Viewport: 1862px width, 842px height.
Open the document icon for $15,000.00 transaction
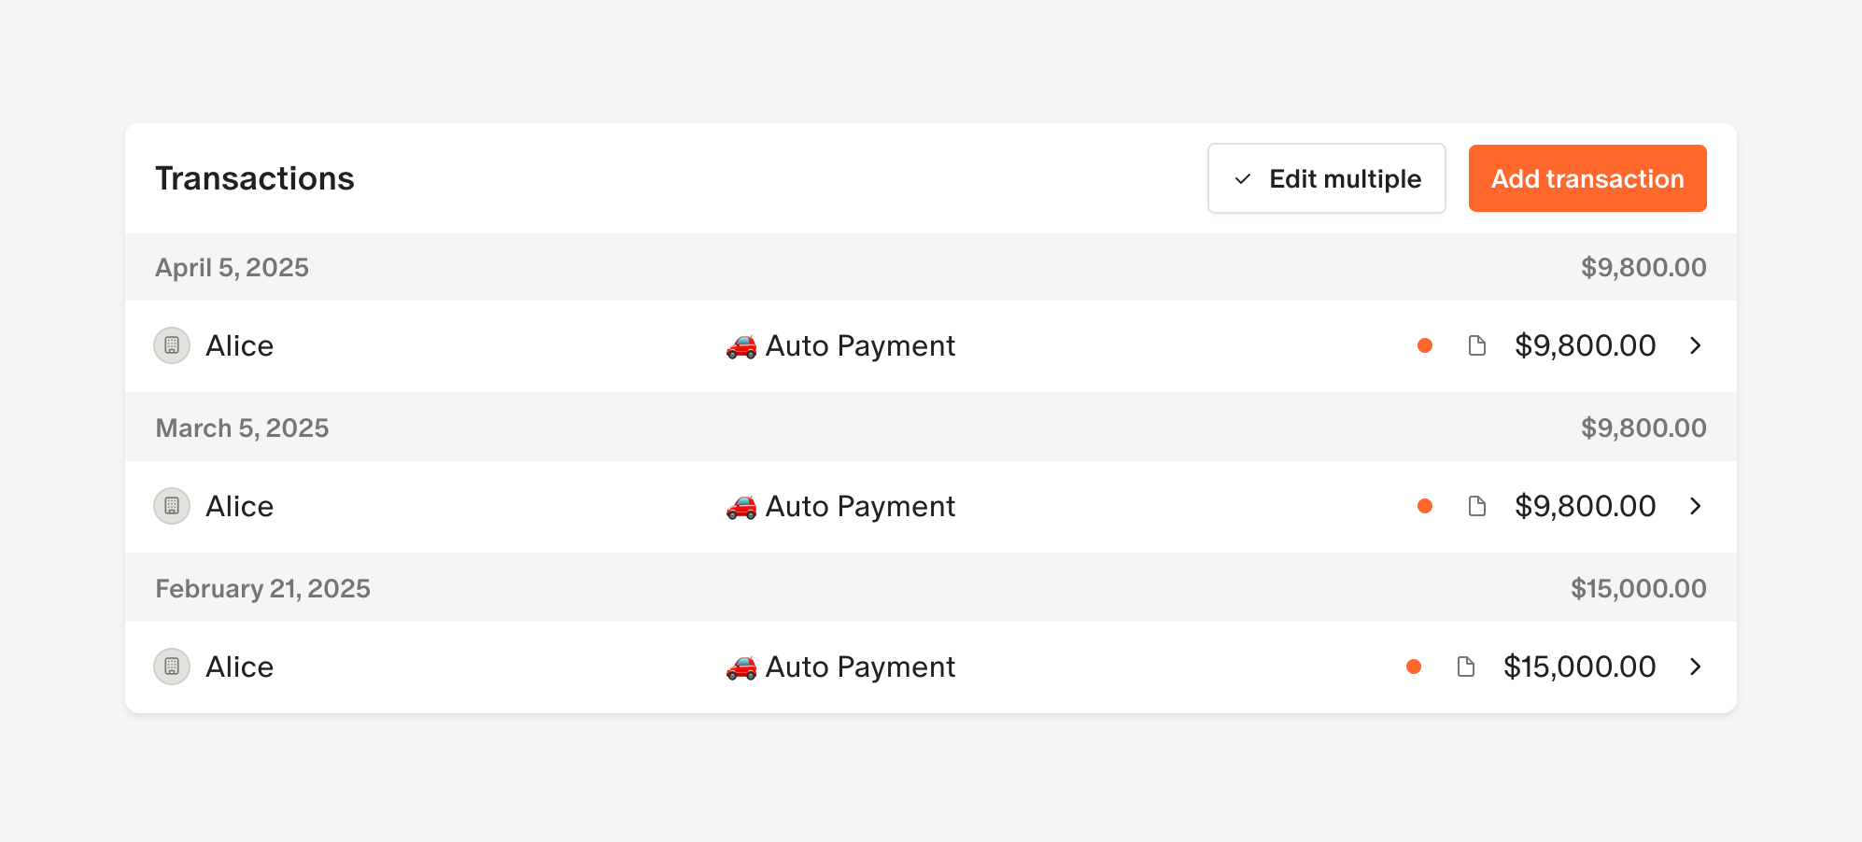(x=1465, y=667)
